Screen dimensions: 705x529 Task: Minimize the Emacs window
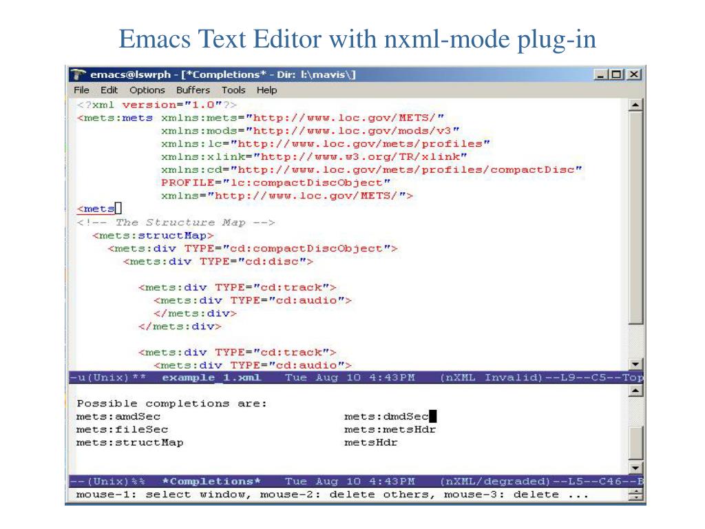point(600,74)
